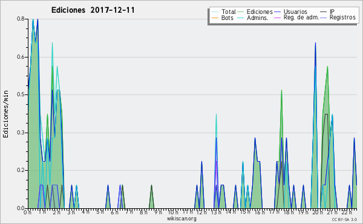Click the 13 h x-axis label

click(x=216, y=212)
